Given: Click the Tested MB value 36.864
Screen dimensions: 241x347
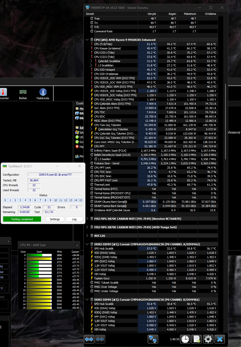Looking at the screenshot, I should (34, 180).
